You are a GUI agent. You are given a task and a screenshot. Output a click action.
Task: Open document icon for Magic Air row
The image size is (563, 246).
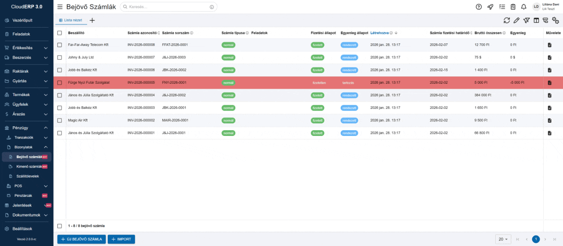[549, 120]
